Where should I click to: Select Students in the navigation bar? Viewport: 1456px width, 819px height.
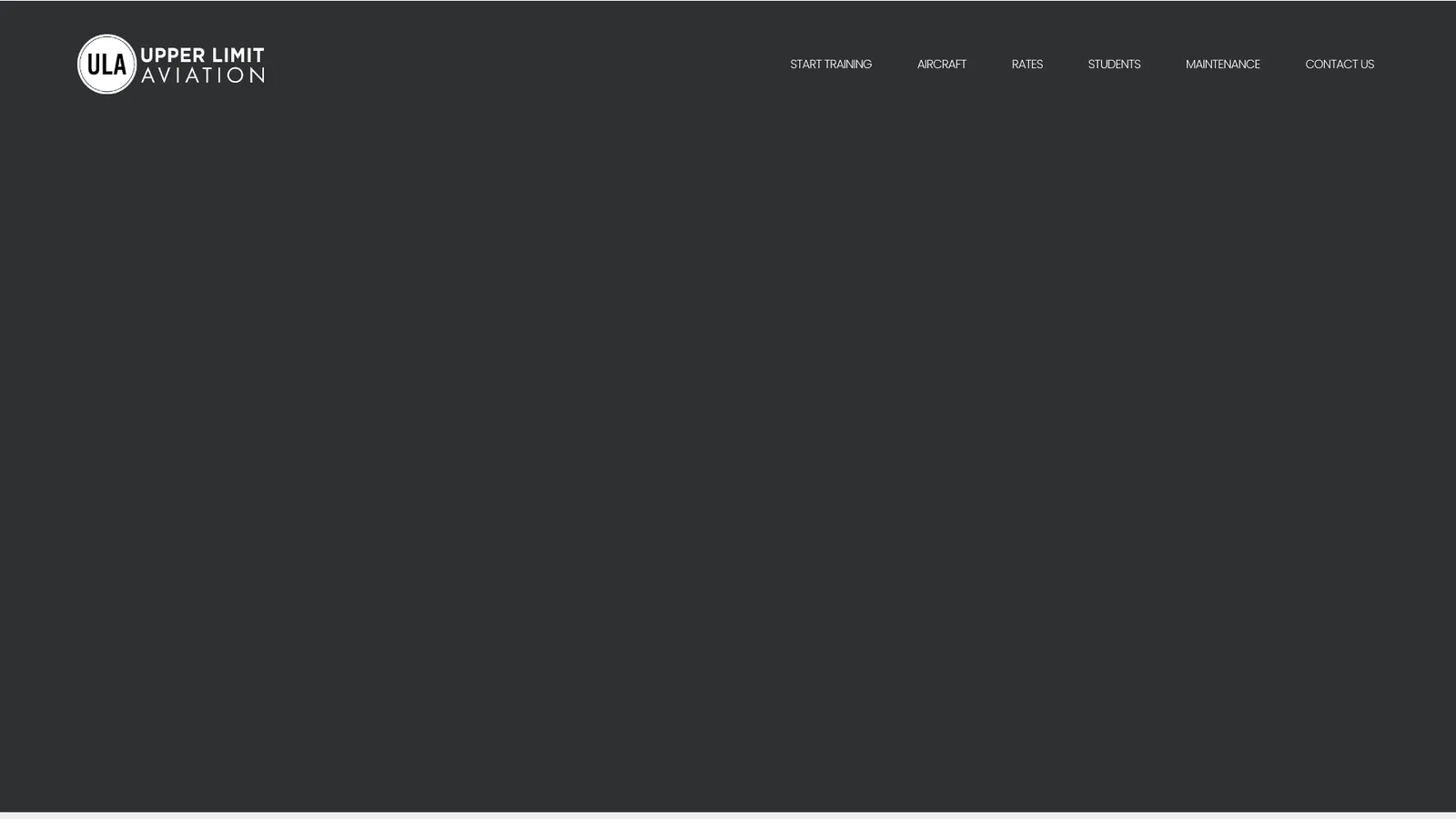[x=1114, y=65]
